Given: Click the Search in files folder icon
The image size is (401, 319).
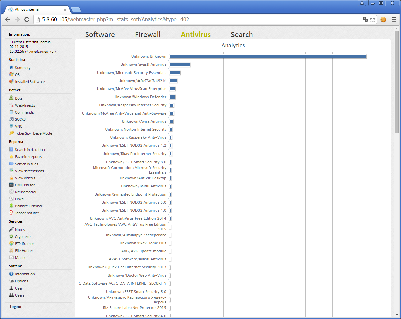Looking at the screenshot, I should 11,164.
